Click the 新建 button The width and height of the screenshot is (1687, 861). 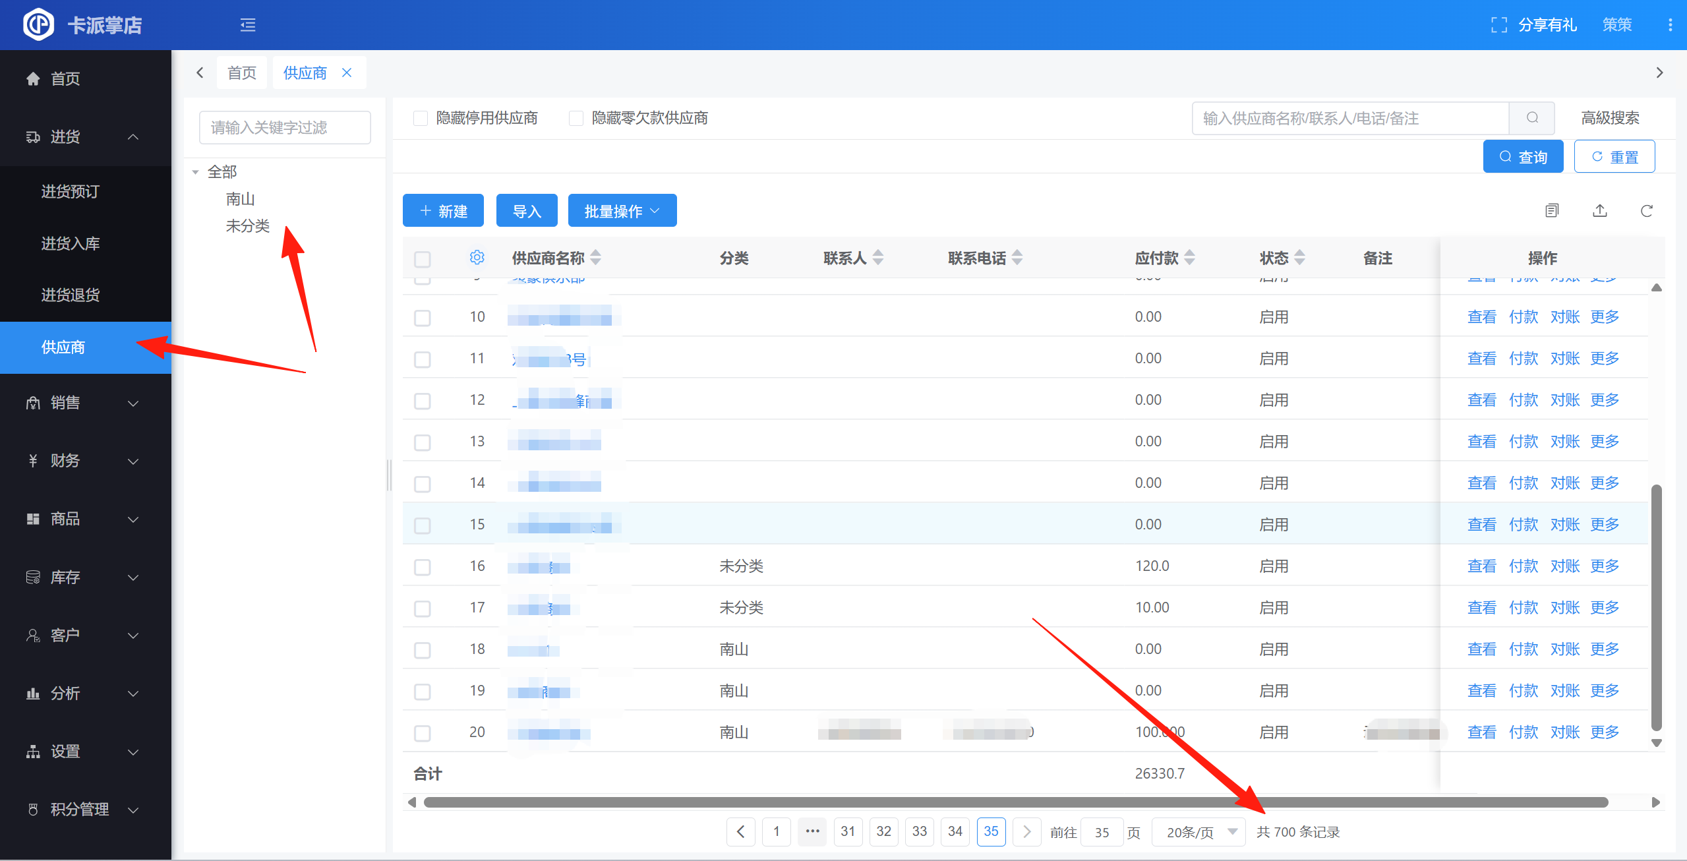point(443,211)
